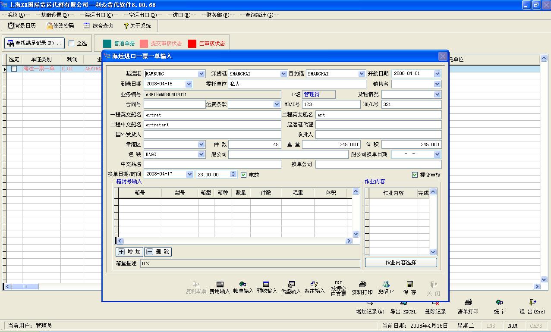
Task: Open the 查询统计(G) menu
Action: [x=259, y=15]
